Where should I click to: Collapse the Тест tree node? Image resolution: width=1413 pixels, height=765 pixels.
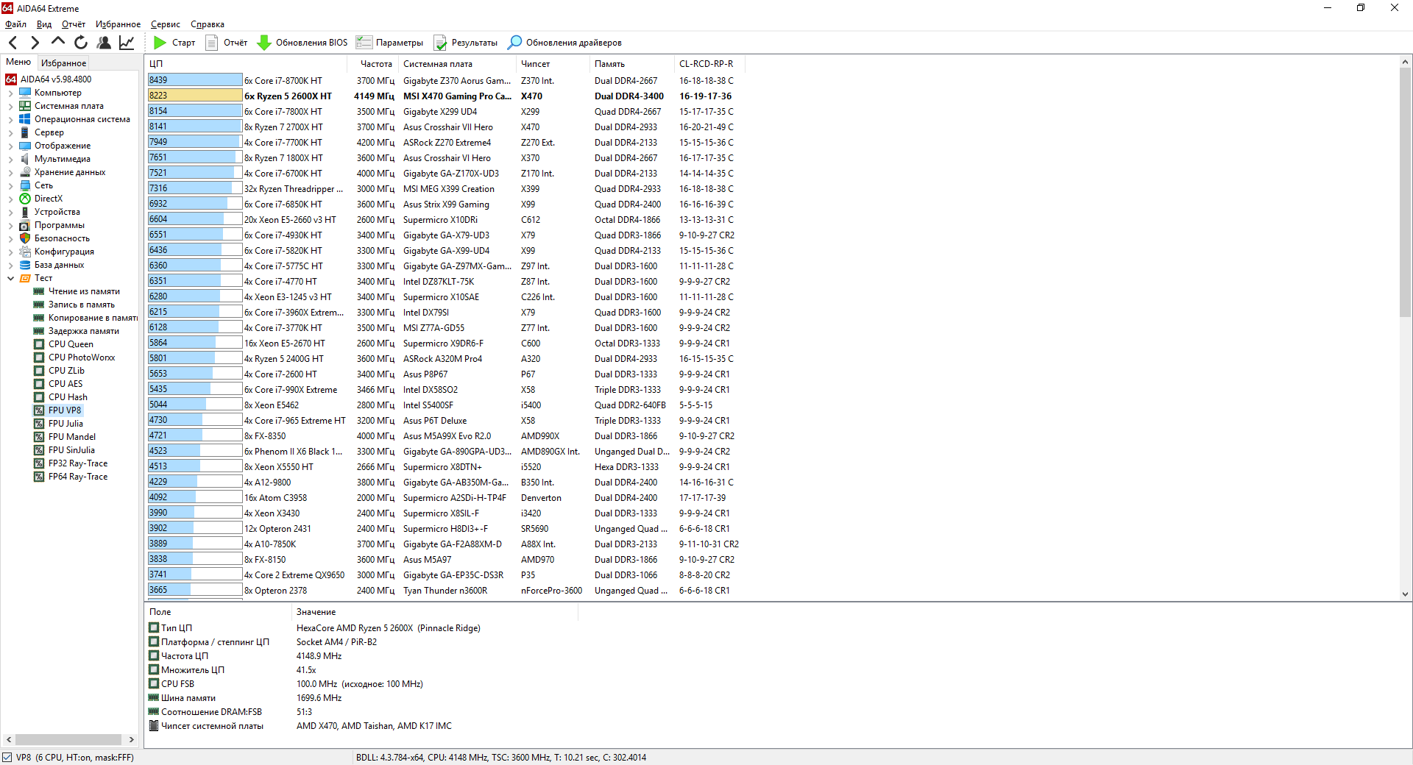click(x=10, y=278)
